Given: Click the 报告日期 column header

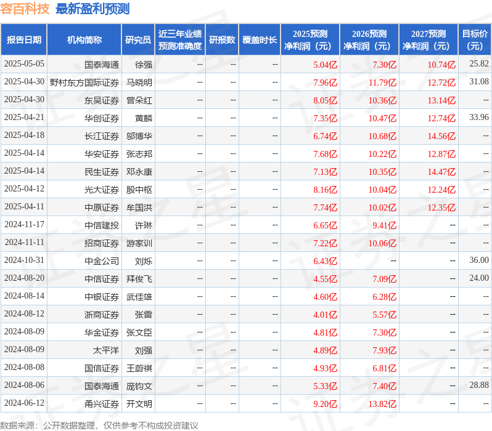Looking at the screenshot, I should pos(24,40).
